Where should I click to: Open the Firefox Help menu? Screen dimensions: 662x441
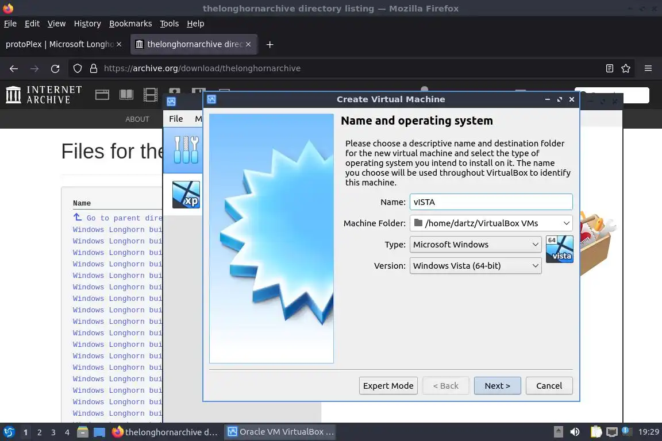pos(195,24)
